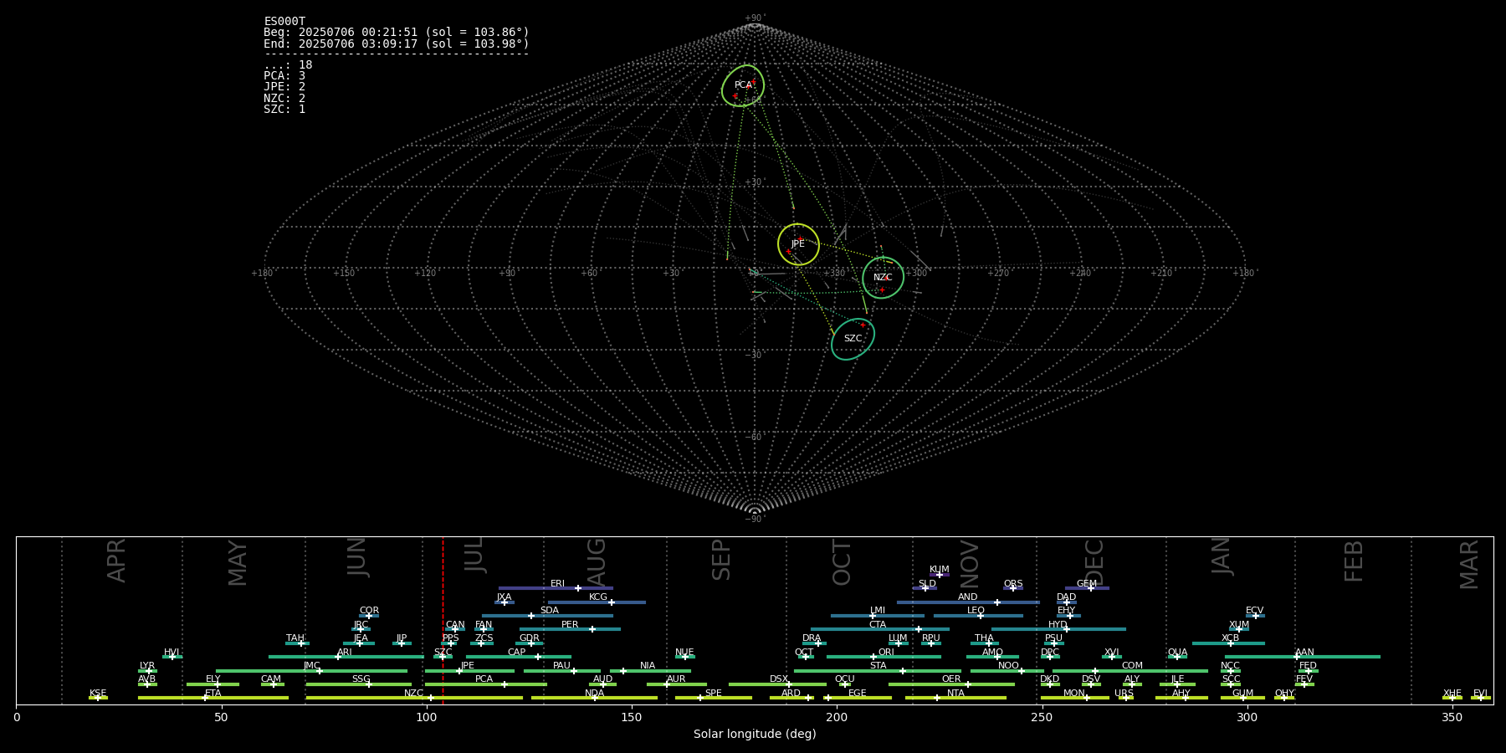Click the AUR shower label in the timeline
Viewport: 1506px width, 753px height.
tap(676, 679)
